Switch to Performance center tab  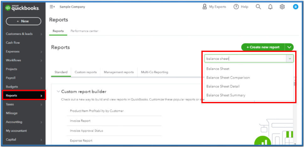[x=84, y=31]
